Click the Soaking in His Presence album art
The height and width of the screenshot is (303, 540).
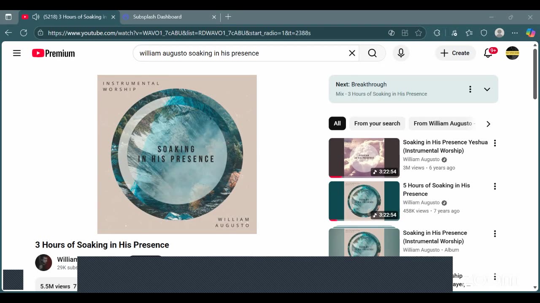point(177,154)
